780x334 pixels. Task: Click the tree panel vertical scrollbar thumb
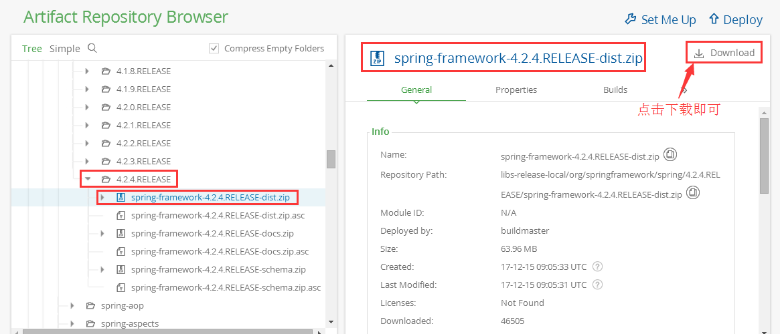pyautogui.click(x=331, y=159)
